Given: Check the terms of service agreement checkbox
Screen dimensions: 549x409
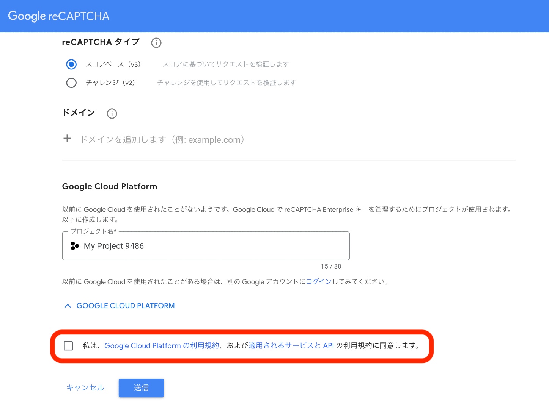Looking at the screenshot, I should [68, 346].
